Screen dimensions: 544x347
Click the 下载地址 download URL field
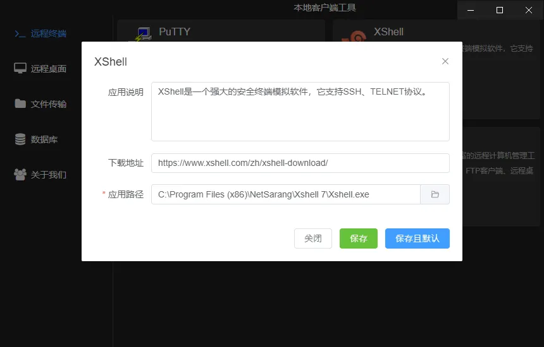pyautogui.click(x=300, y=163)
